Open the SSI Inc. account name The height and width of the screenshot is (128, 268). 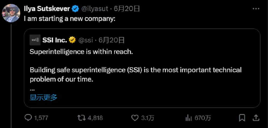click(x=54, y=40)
